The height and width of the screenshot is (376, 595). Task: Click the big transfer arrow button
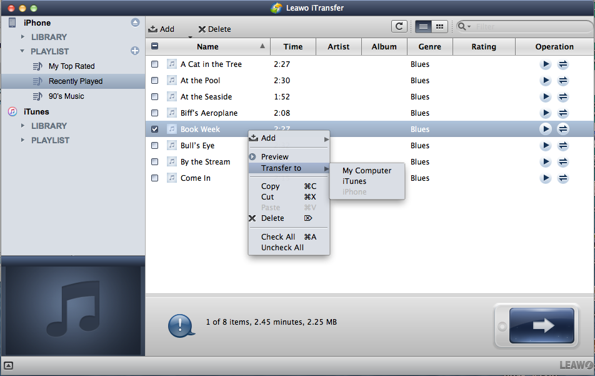[541, 325]
